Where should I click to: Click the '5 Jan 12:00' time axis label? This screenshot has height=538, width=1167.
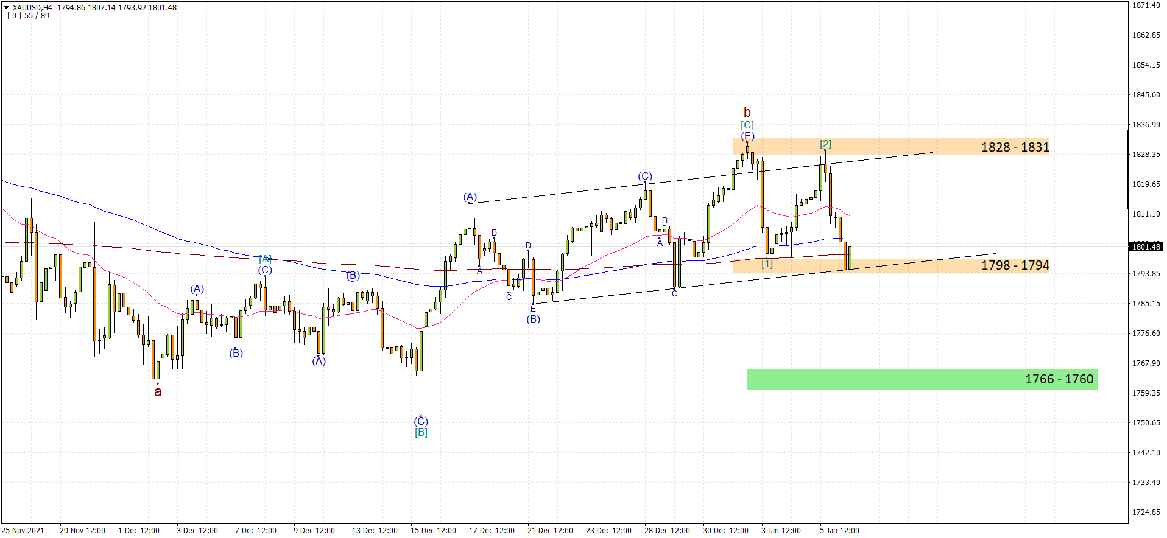pos(839,531)
